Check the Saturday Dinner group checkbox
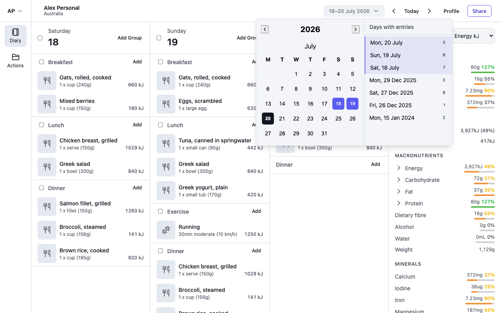This screenshot has height=313, width=501. [41, 188]
